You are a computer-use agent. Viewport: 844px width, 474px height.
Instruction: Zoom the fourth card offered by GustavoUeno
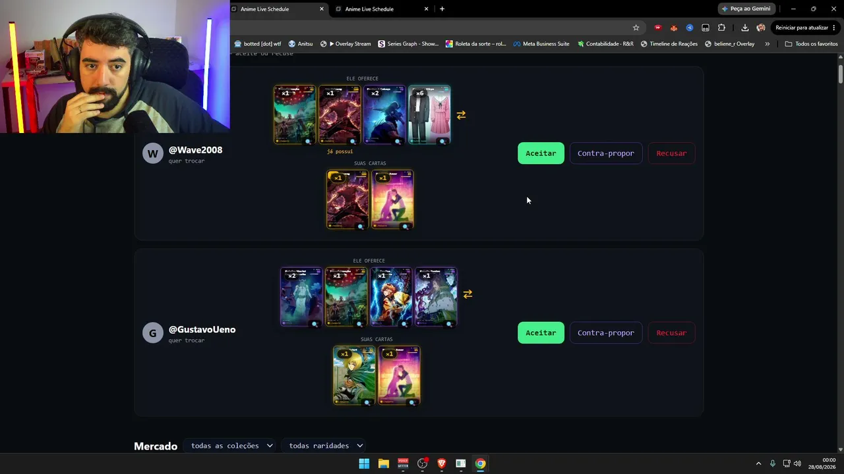pyautogui.click(x=449, y=323)
